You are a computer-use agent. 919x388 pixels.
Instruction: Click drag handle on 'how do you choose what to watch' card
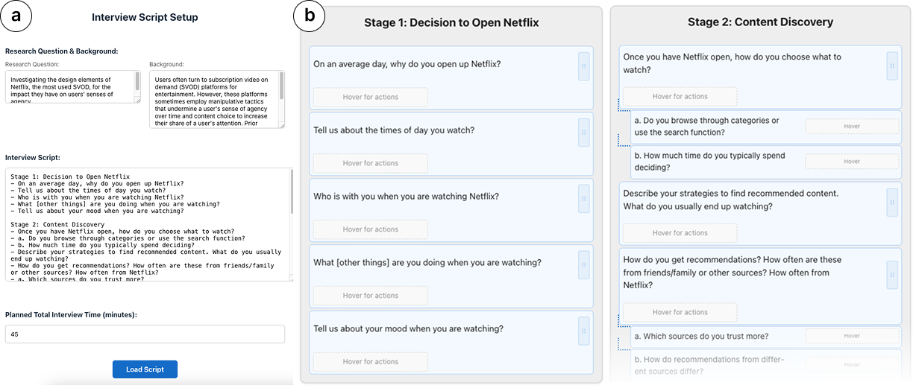[x=892, y=66]
